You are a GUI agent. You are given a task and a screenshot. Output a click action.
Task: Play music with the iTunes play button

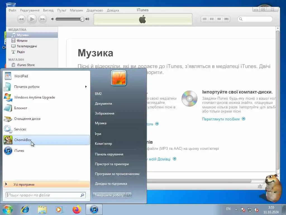(x=32, y=19)
